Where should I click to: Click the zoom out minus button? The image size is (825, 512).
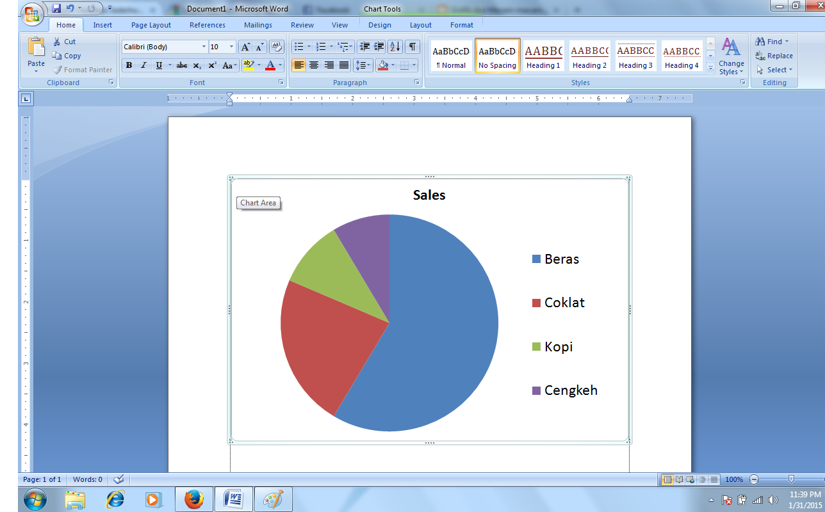pyautogui.click(x=754, y=479)
